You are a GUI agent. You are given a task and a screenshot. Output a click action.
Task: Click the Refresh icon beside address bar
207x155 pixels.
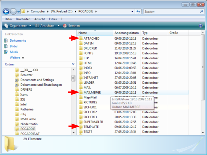(x=138, y=12)
